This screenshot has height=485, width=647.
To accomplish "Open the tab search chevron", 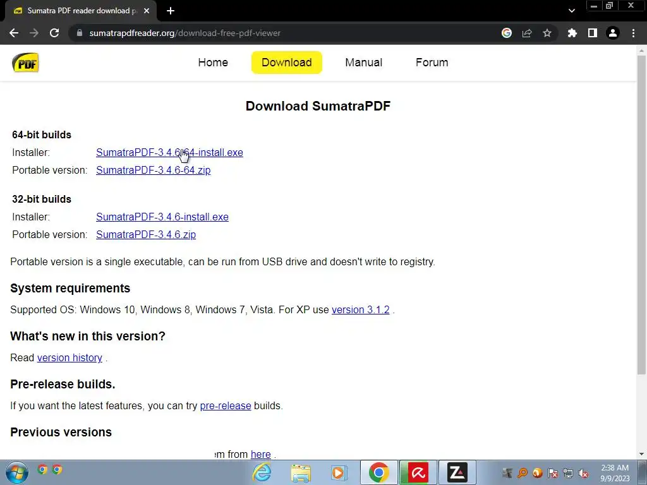I will tap(571, 11).
